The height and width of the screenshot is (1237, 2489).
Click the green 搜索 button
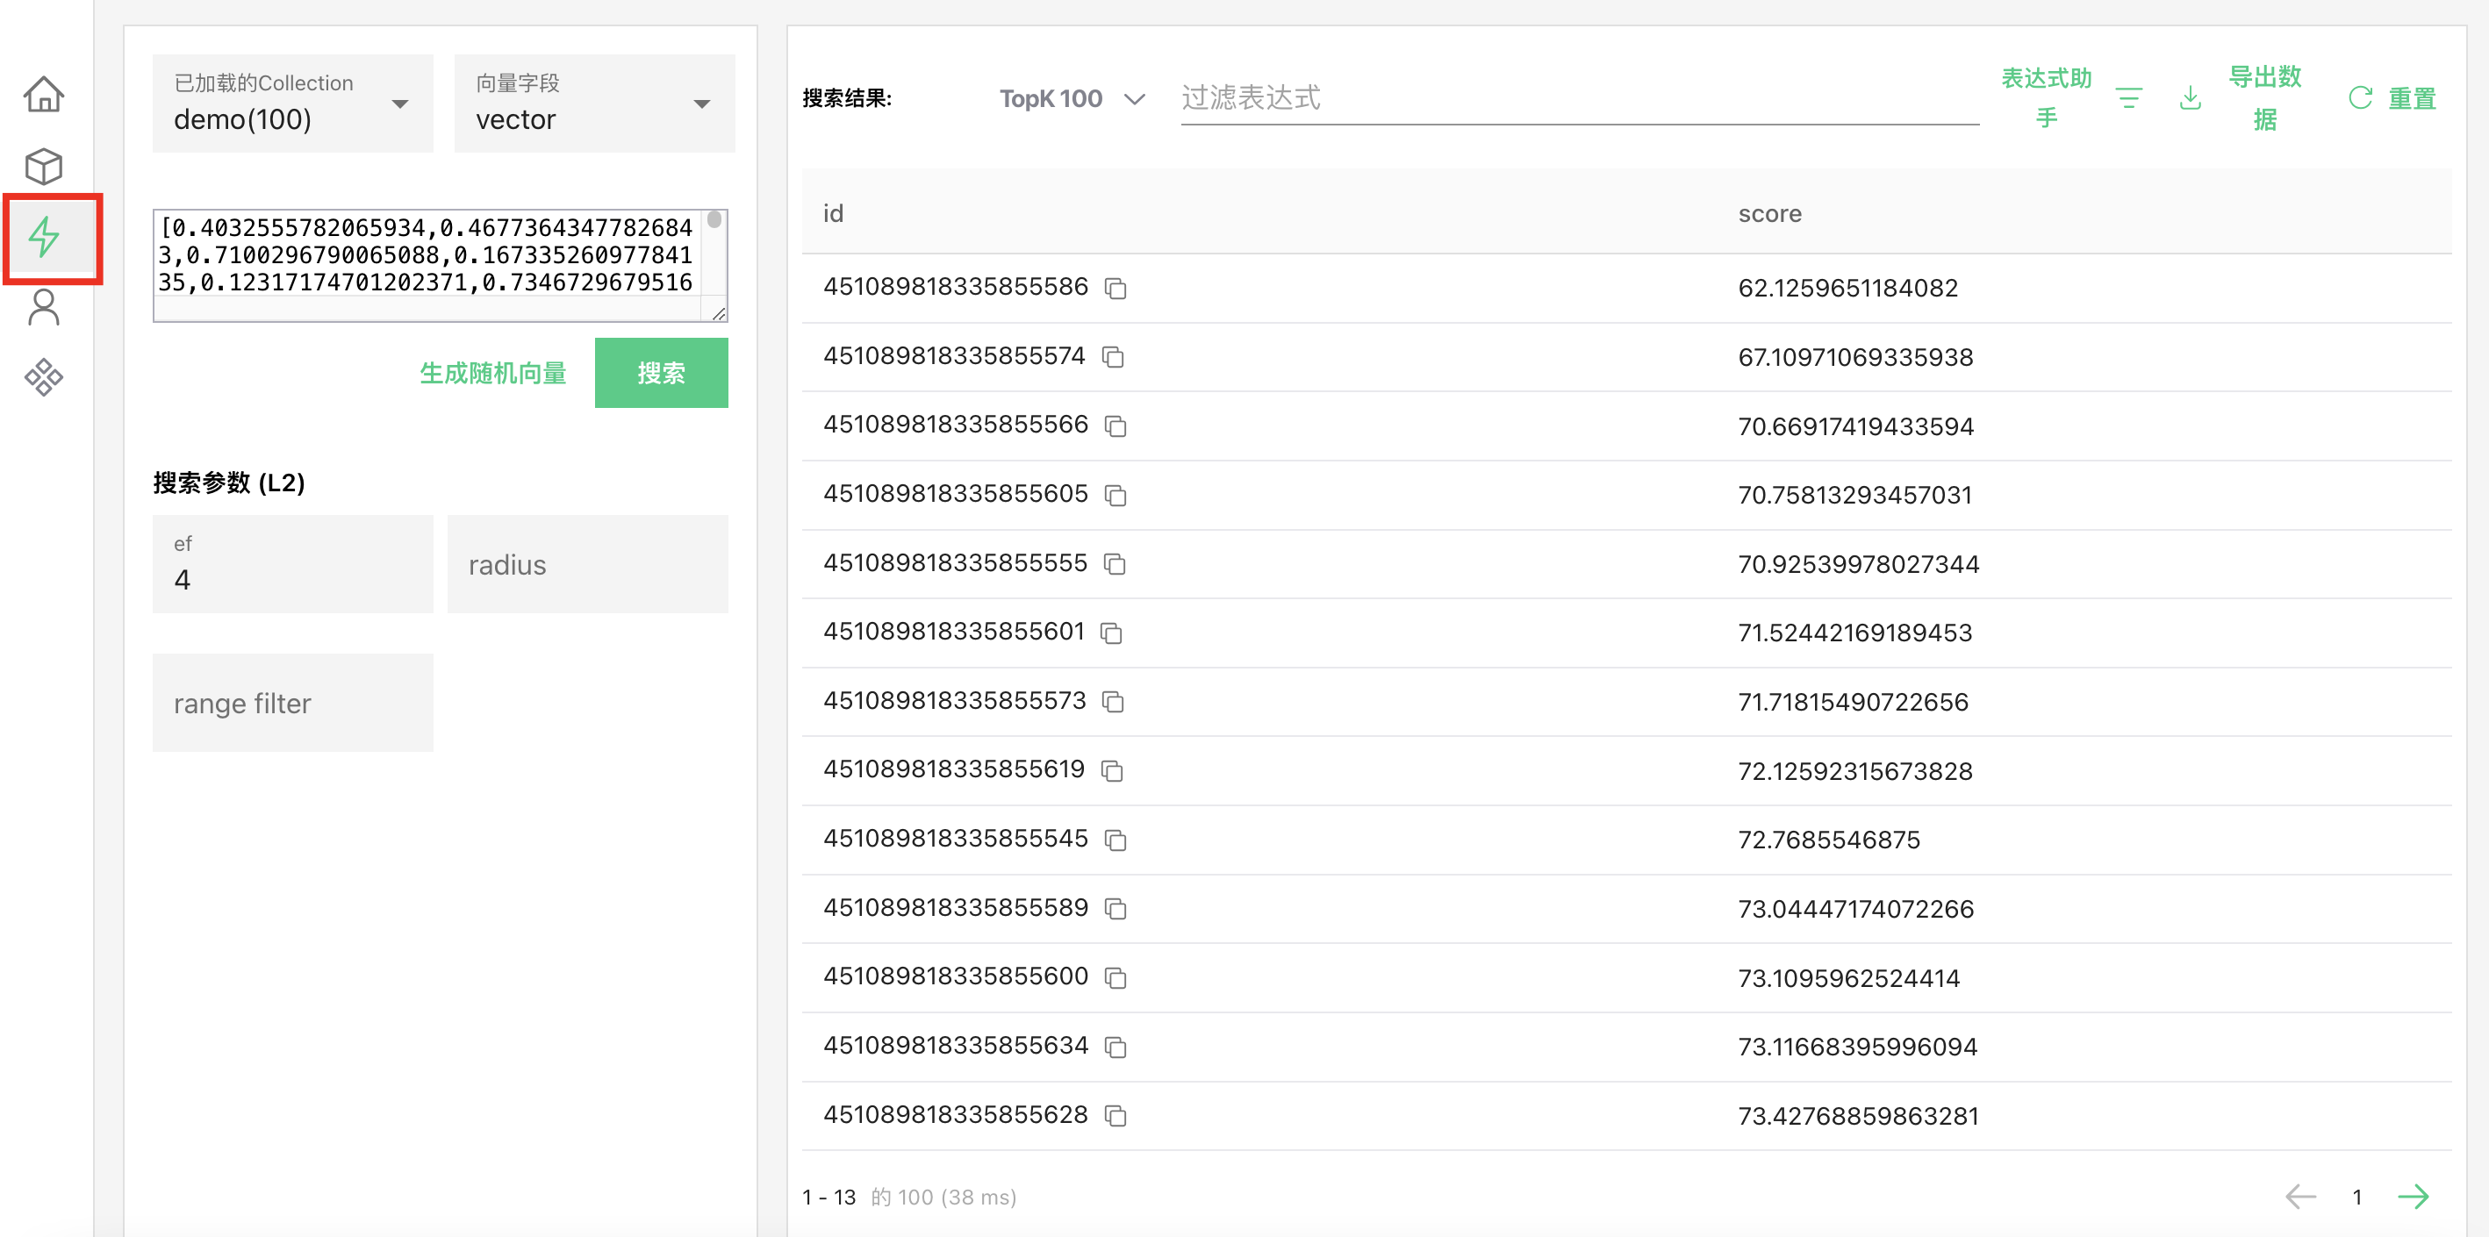661,373
